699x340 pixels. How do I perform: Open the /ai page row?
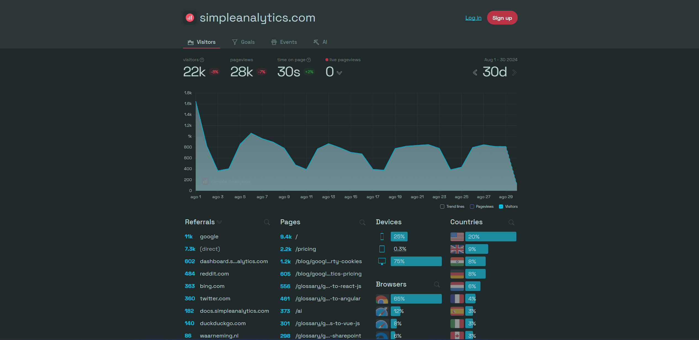[x=323, y=311]
